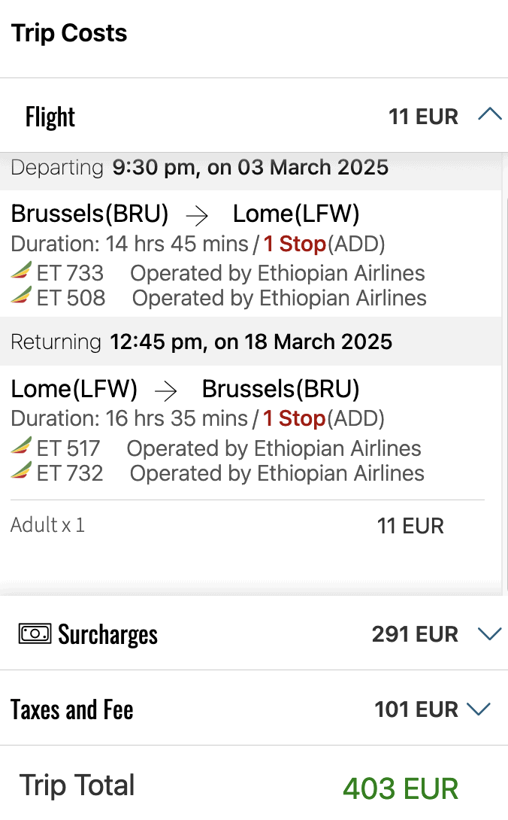508x820 pixels.
Task: Click the arrow between Brussels and Lome
Action: pos(198,216)
